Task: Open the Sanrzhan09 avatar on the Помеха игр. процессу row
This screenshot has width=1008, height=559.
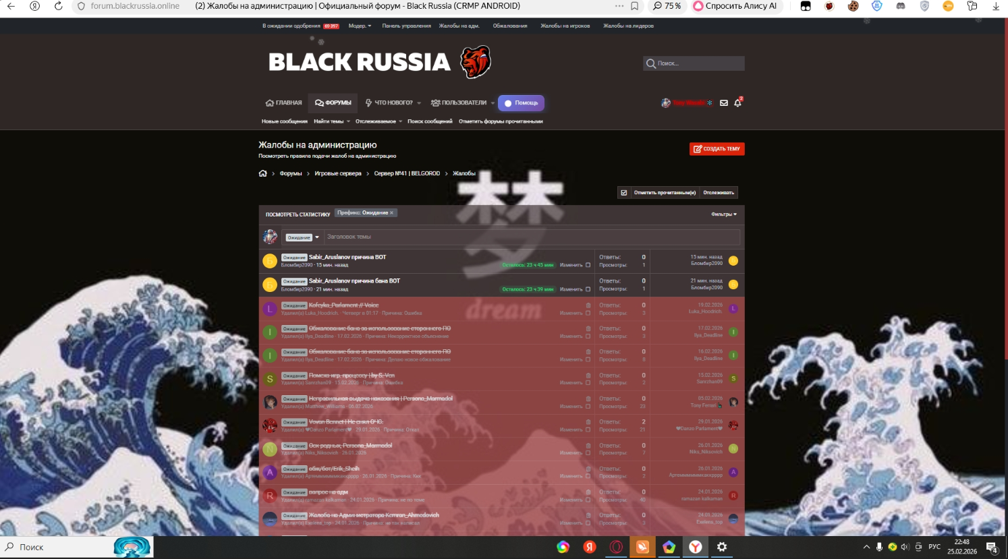Action: pos(270,379)
